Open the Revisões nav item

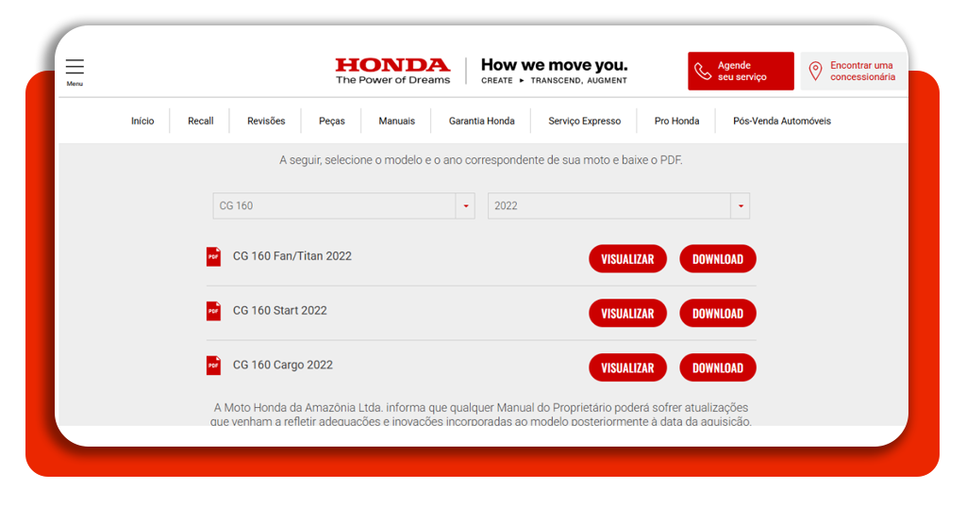pyautogui.click(x=266, y=122)
